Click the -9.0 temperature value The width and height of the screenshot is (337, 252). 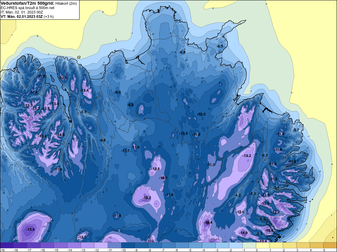[x=117, y=92]
